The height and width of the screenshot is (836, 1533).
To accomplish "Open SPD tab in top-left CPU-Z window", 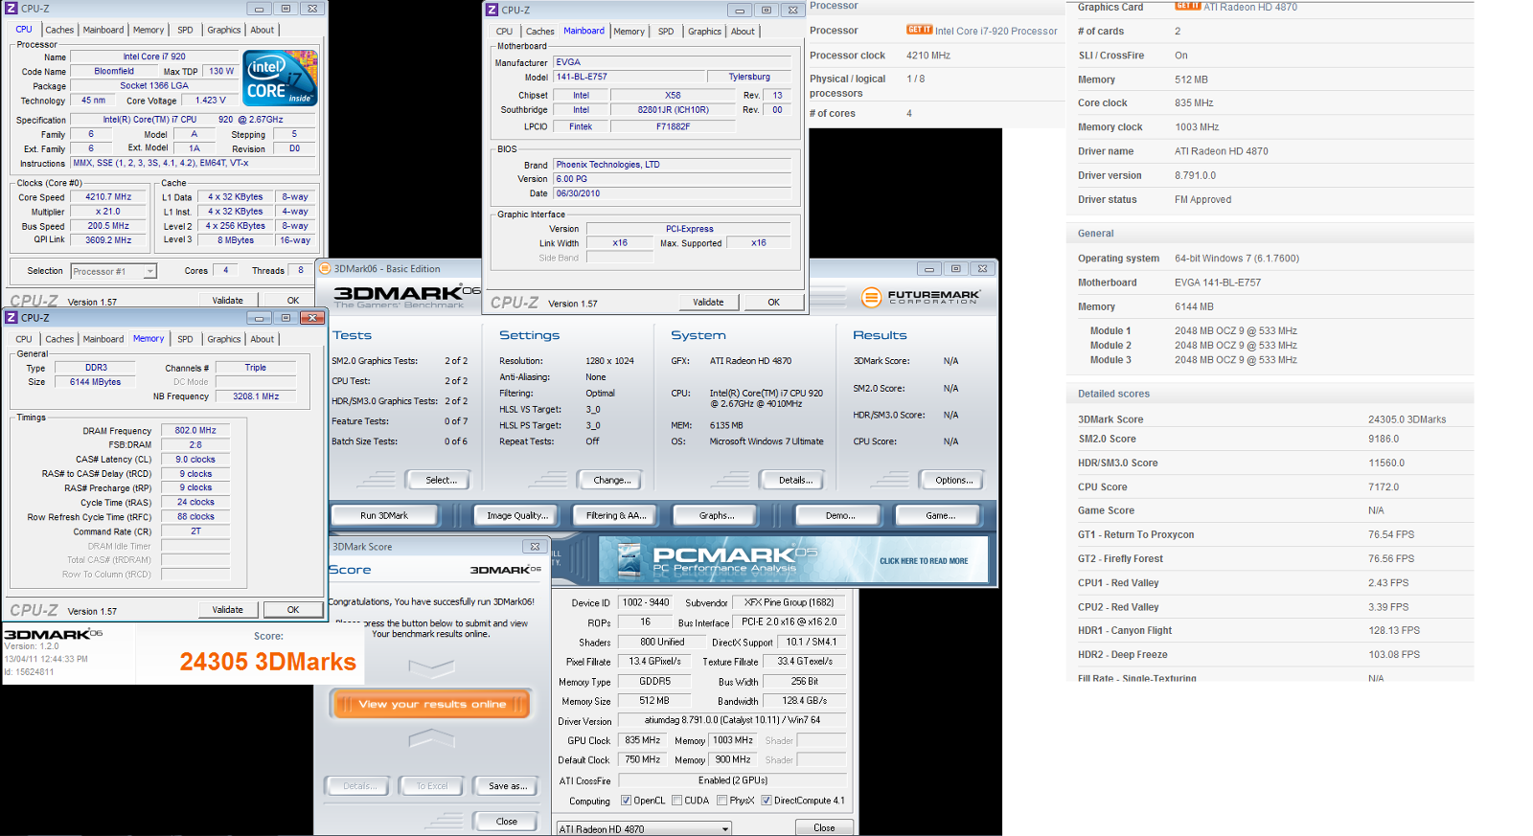I will tap(185, 30).
